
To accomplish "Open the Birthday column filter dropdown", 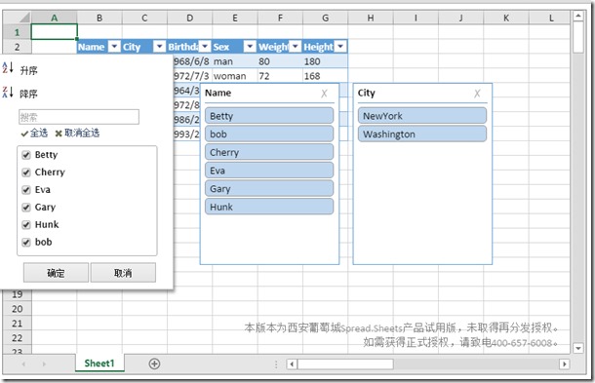I will point(205,47).
